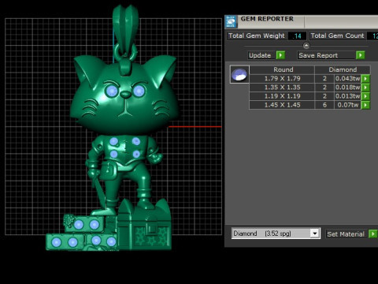378x284 pixels.
Task: Click the Set Material button
Action: coord(346,234)
